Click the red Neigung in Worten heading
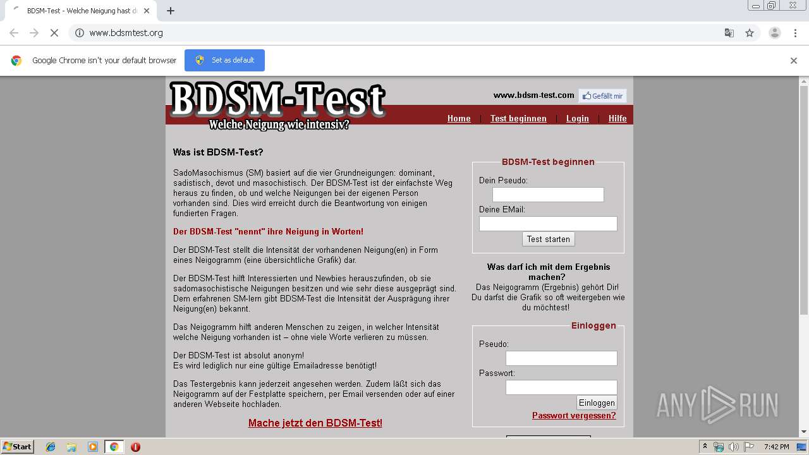Image resolution: width=809 pixels, height=455 pixels. click(268, 232)
